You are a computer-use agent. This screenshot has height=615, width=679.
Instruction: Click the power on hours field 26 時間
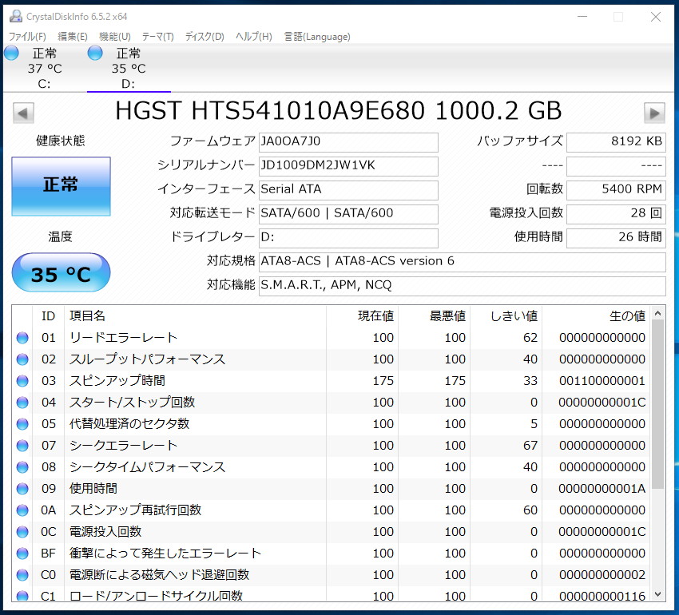(616, 238)
